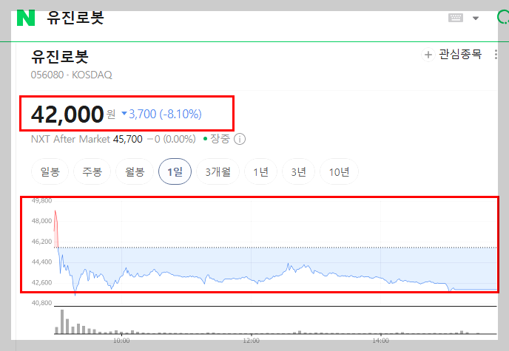Switch chart to 월봉 view
The height and width of the screenshot is (351, 509).
click(x=135, y=171)
